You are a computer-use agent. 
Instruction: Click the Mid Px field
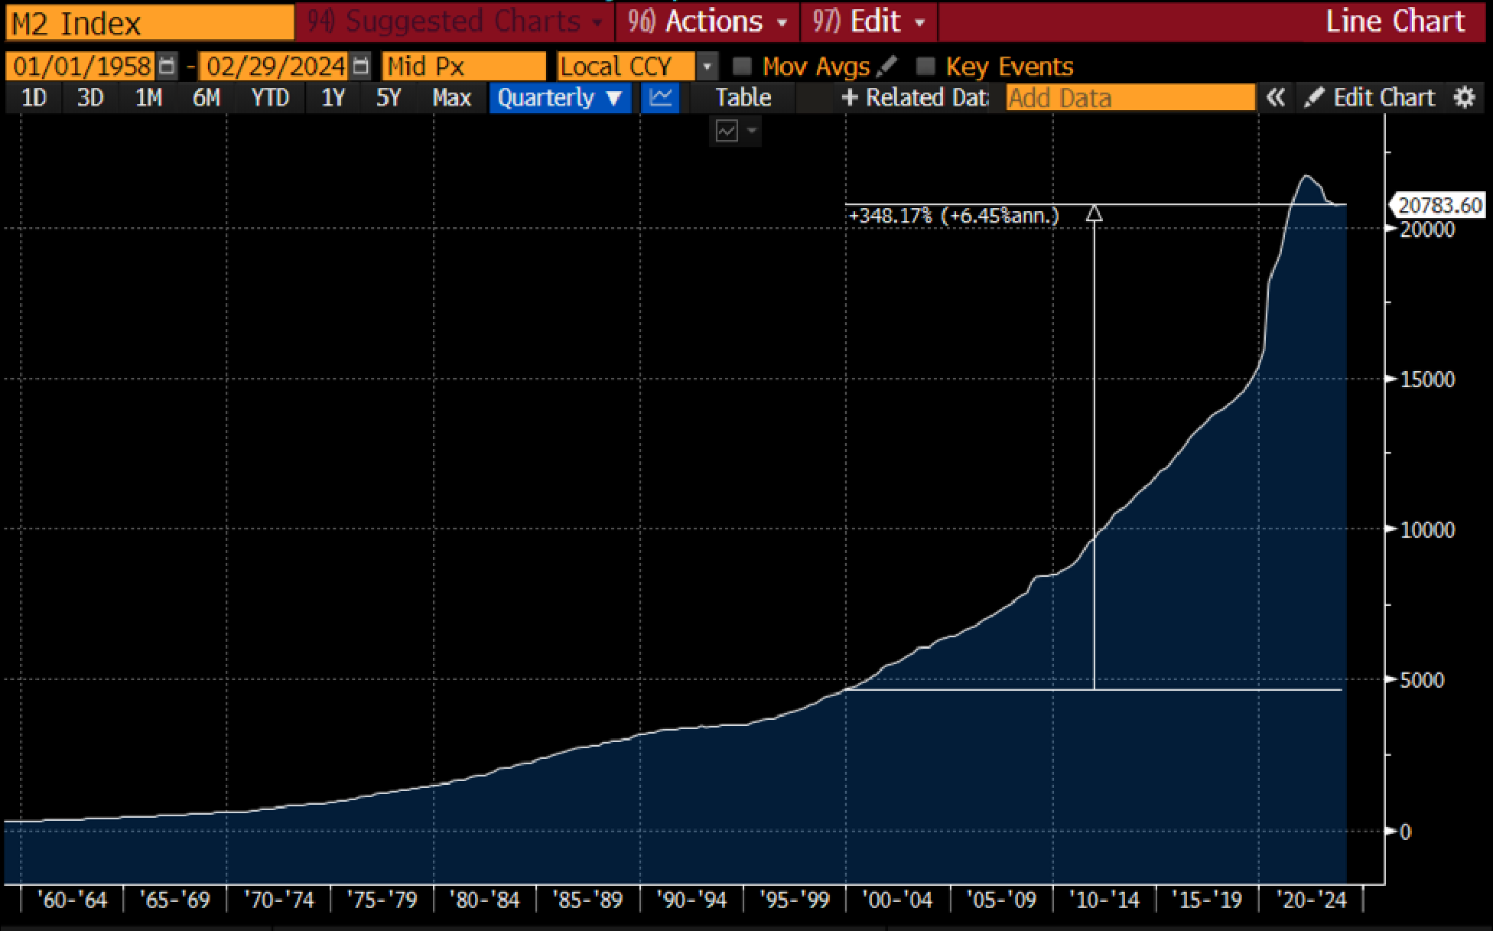pos(464,67)
